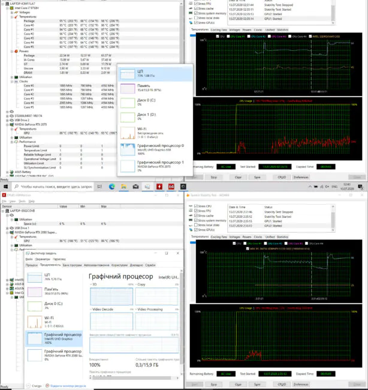Select Пам'ять in the Task Manager sidebar
The height and width of the screenshot is (390, 368).
[x=54, y=291]
